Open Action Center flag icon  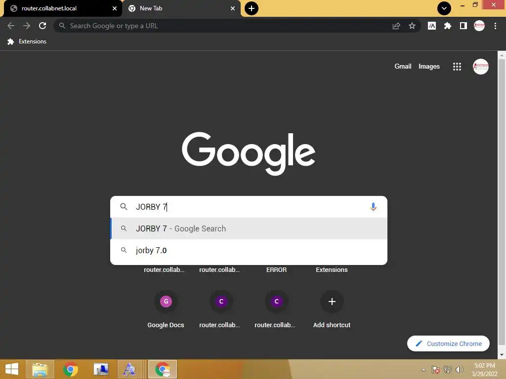click(436, 370)
